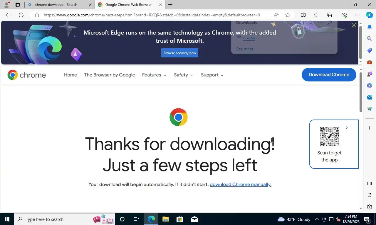Open Mail app from taskbar
This screenshot has height=225, width=376.
point(194,219)
